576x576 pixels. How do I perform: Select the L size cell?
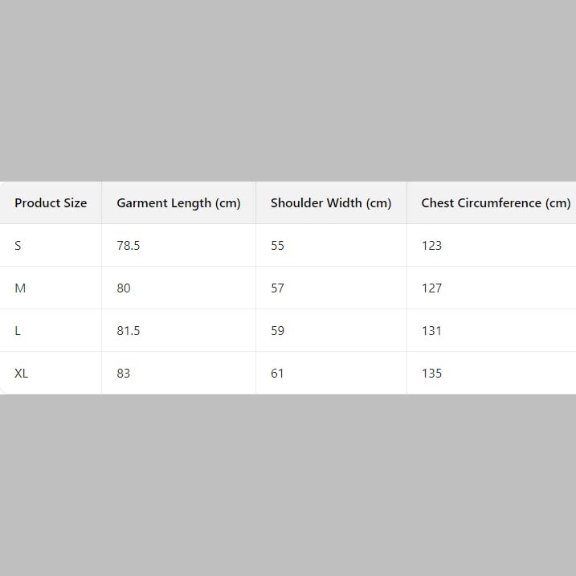pos(18,331)
